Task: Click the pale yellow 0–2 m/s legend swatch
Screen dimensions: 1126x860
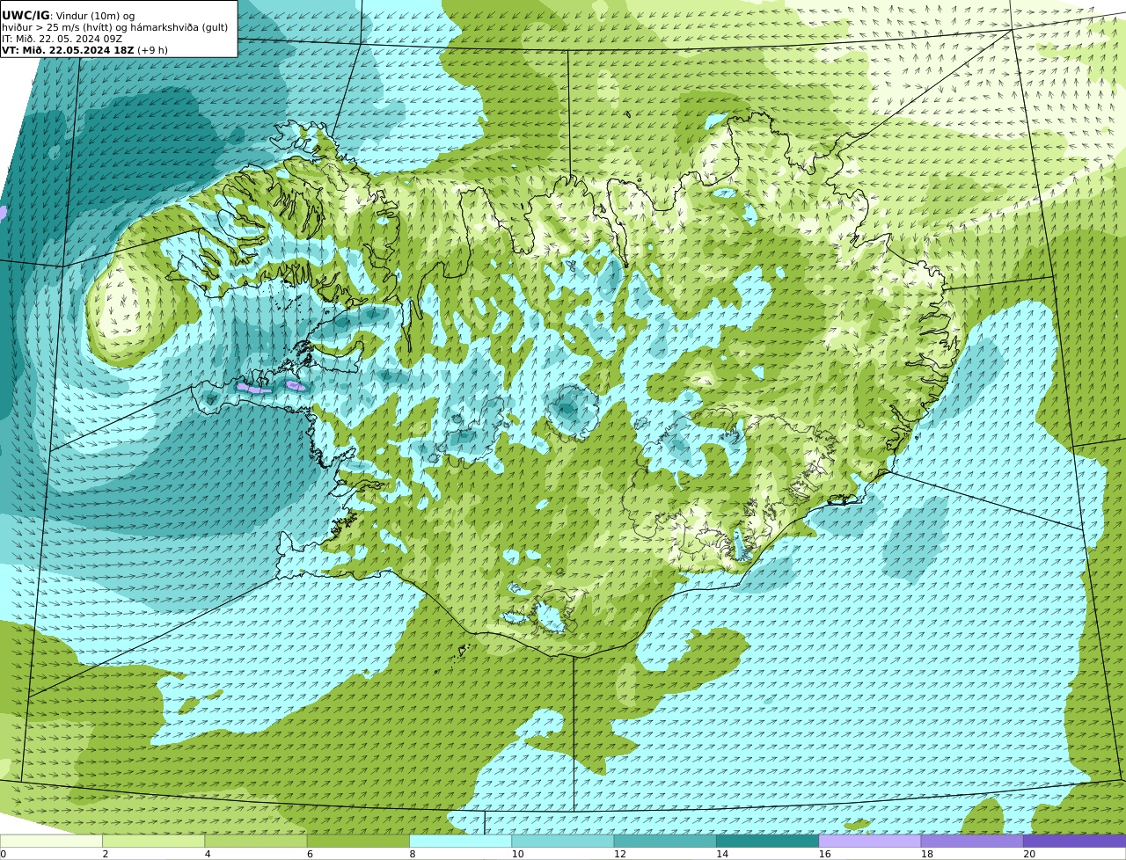Action: point(51,841)
